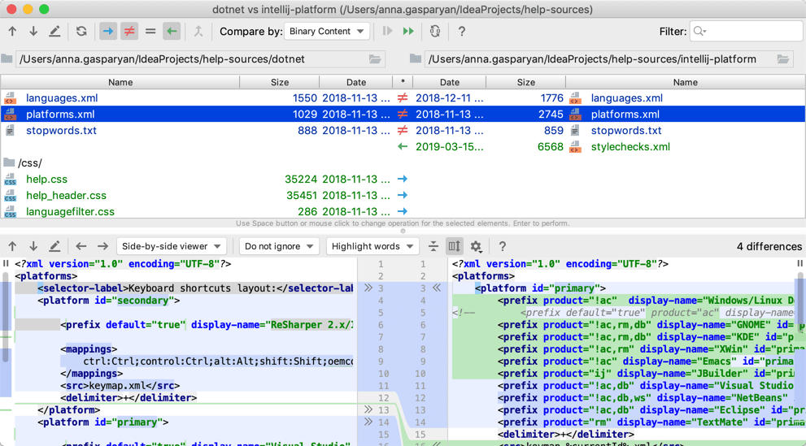Toggle show equal files filter
The width and height of the screenshot is (806, 446).
pos(150,32)
